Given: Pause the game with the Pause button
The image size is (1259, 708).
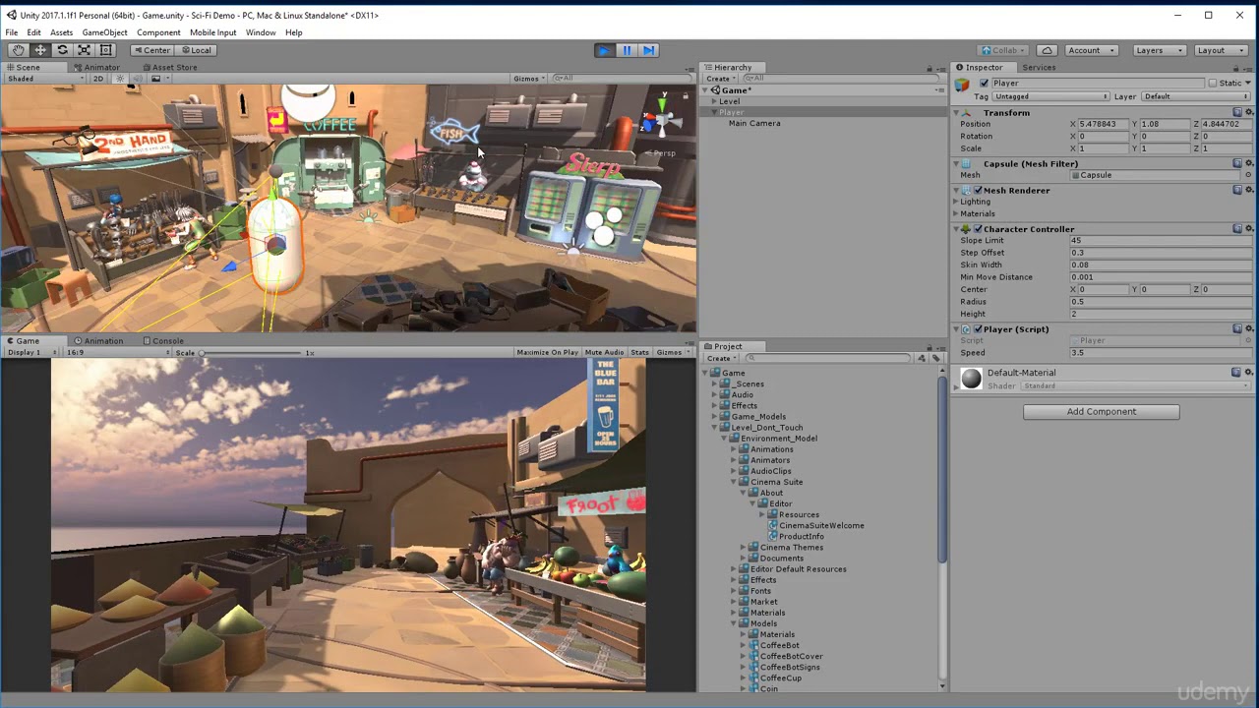Looking at the screenshot, I should [x=627, y=50].
